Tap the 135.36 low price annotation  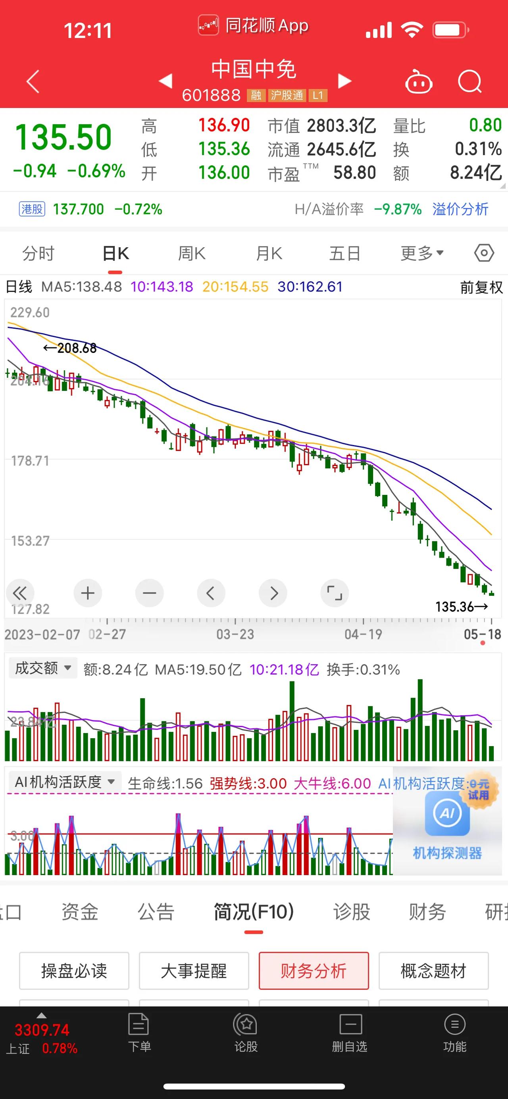coord(462,607)
